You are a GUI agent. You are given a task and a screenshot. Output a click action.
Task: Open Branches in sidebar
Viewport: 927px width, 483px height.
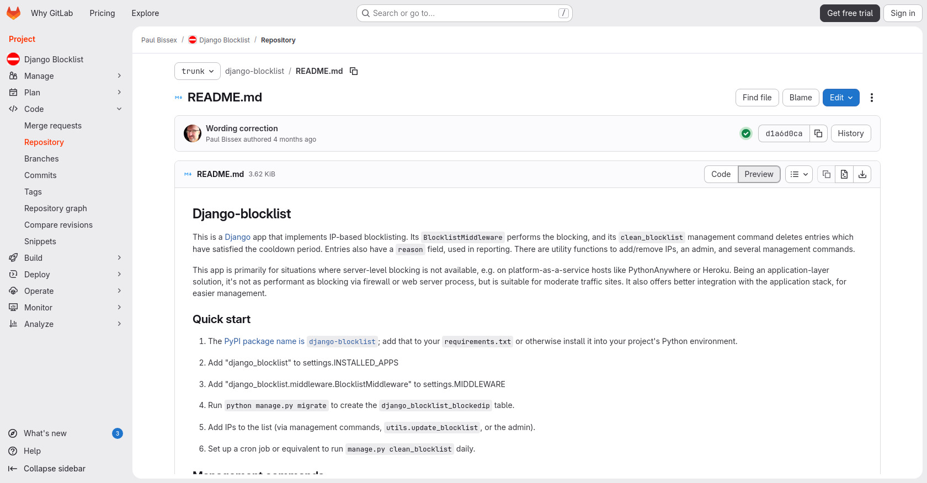[x=41, y=159]
